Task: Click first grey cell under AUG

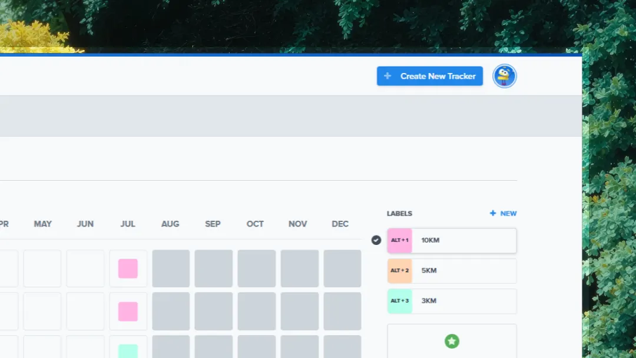Action: pyautogui.click(x=171, y=268)
